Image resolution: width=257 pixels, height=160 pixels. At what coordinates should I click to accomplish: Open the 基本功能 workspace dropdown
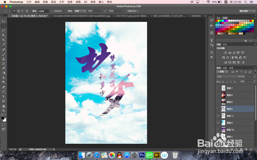(247, 11)
